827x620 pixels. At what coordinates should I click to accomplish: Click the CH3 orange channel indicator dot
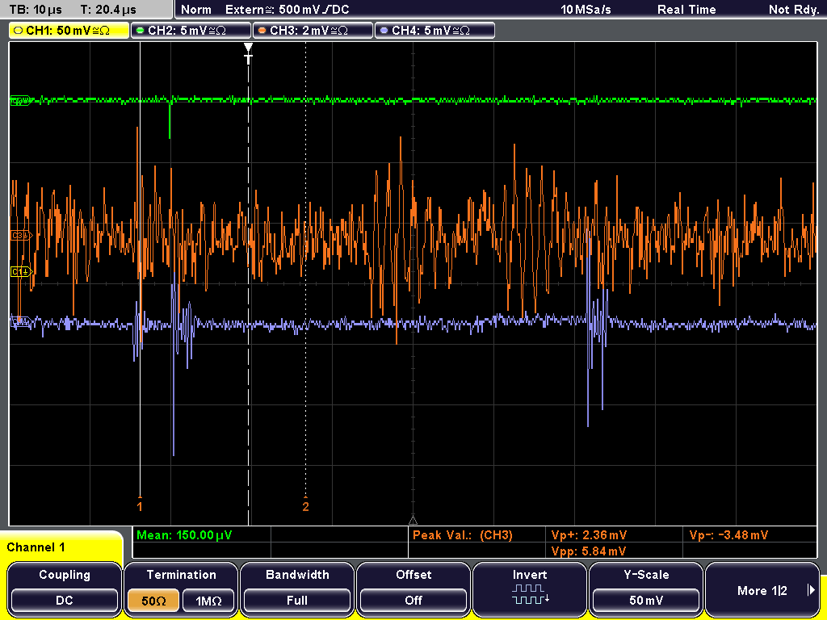[x=262, y=31]
